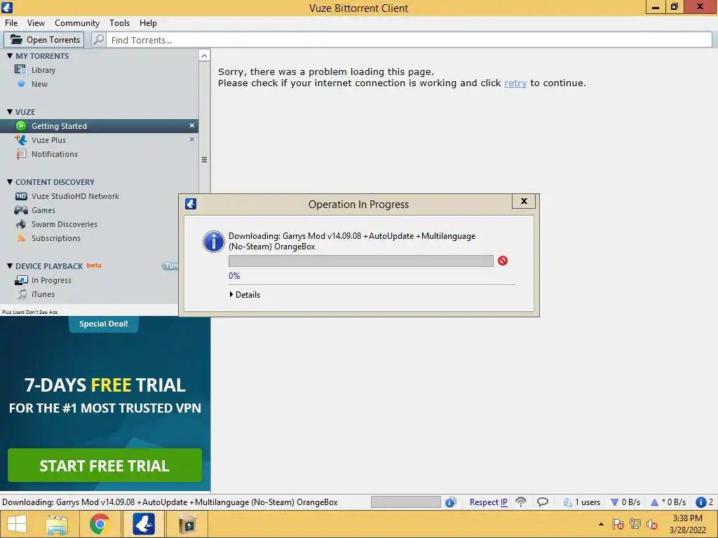Click the Vuze Plus frog icon
The image size is (718, 538).
coord(21,139)
